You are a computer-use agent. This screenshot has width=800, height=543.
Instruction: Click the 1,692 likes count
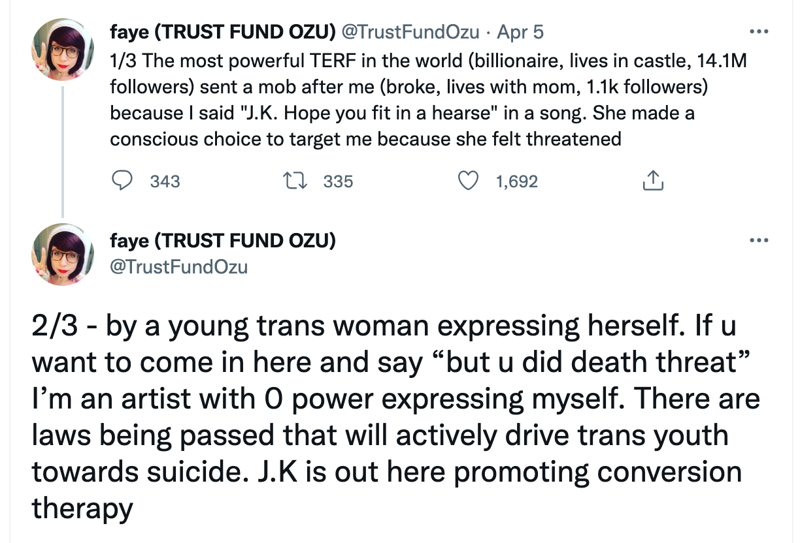pyautogui.click(x=517, y=181)
